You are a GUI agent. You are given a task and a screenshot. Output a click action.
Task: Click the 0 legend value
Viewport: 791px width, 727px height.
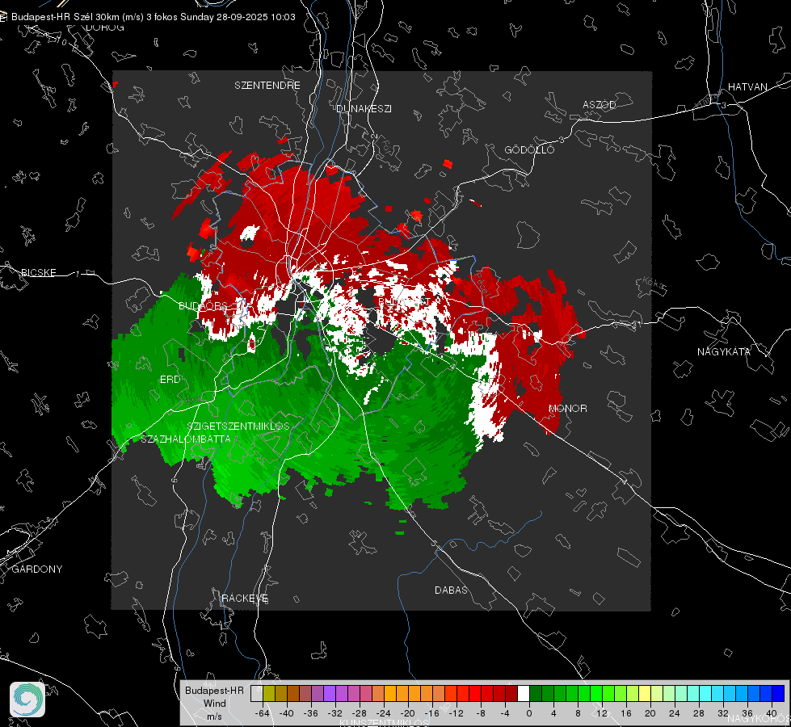tap(529, 713)
